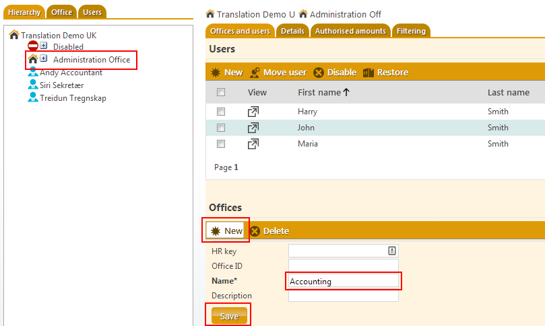Check the box for Harry Smith
Screen dimensions: 545x326
(x=221, y=112)
